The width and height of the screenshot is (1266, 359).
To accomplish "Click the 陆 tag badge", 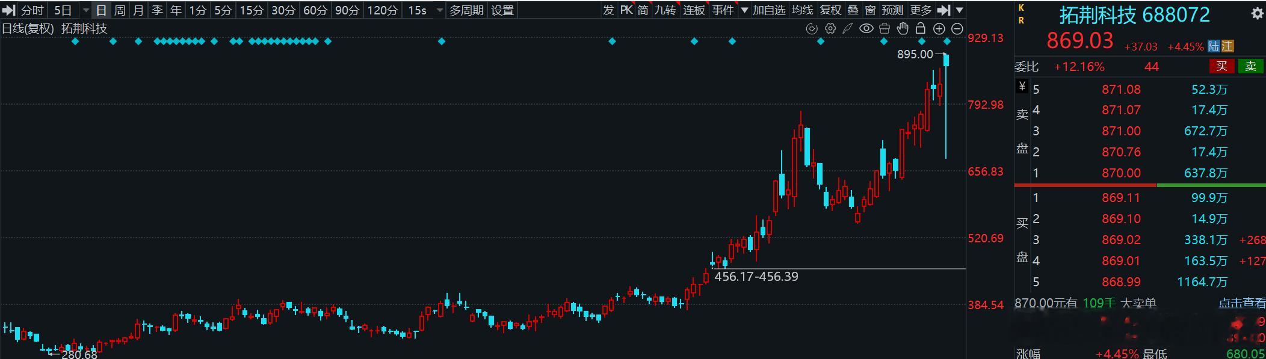I will pyautogui.click(x=1214, y=46).
